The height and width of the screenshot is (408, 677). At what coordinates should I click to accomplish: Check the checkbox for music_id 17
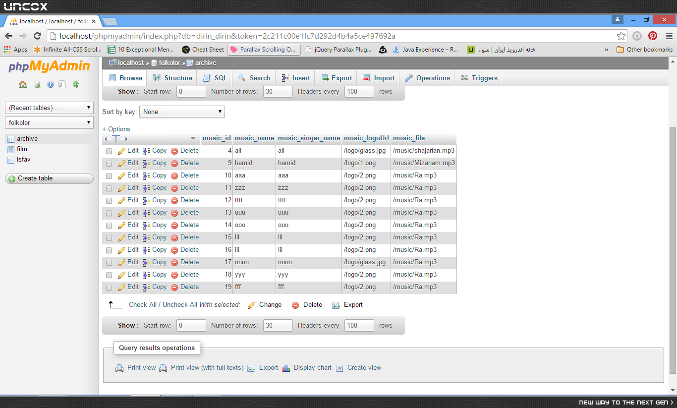tap(109, 263)
